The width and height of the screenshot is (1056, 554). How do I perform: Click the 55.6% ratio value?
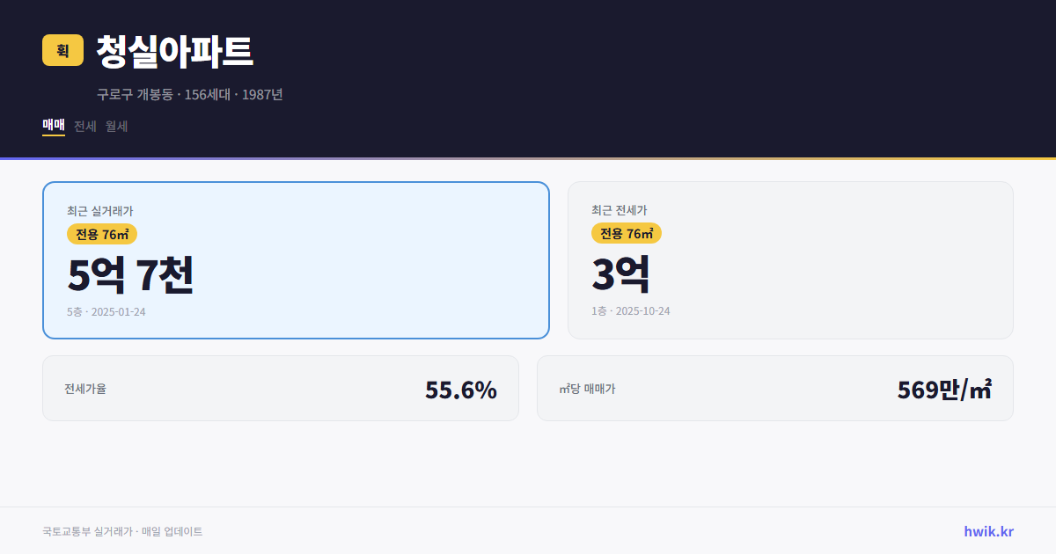pos(461,390)
